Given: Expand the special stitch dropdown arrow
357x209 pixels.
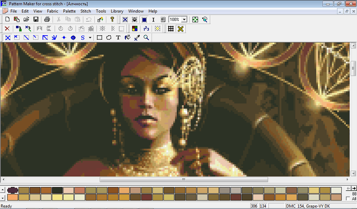Looking at the screenshot, I should click(x=90, y=38).
